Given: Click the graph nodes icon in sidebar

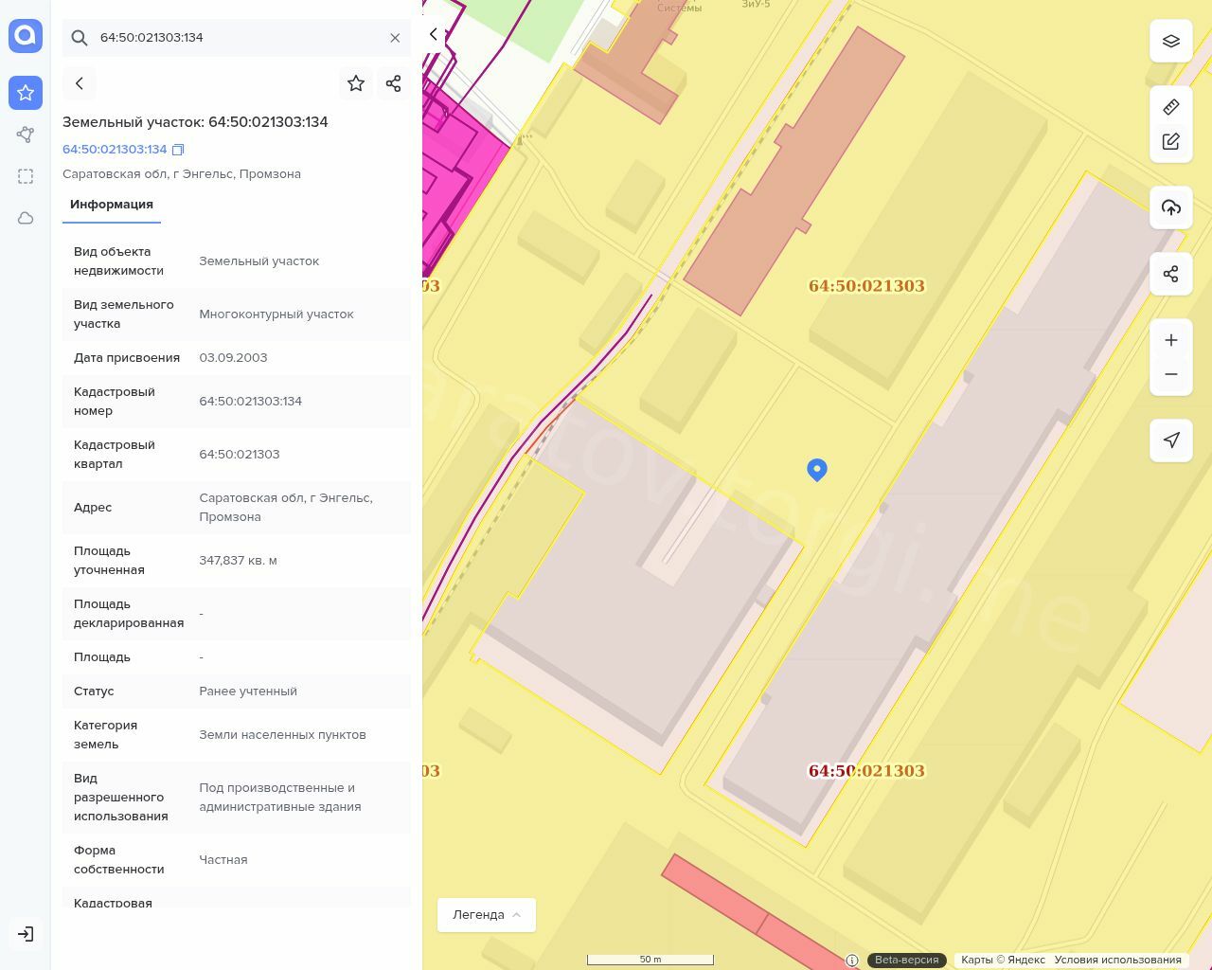Looking at the screenshot, I should click(x=26, y=135).
